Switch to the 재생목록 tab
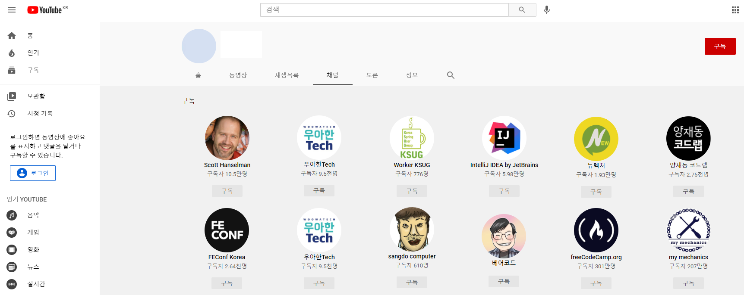Image resolution: width=744 pixels, height=295 pixels. pyautogui.click(x=287, y=75)
